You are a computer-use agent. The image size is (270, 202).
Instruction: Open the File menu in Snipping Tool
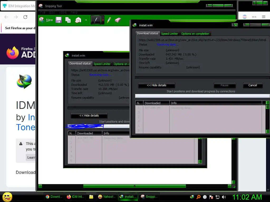42,12
